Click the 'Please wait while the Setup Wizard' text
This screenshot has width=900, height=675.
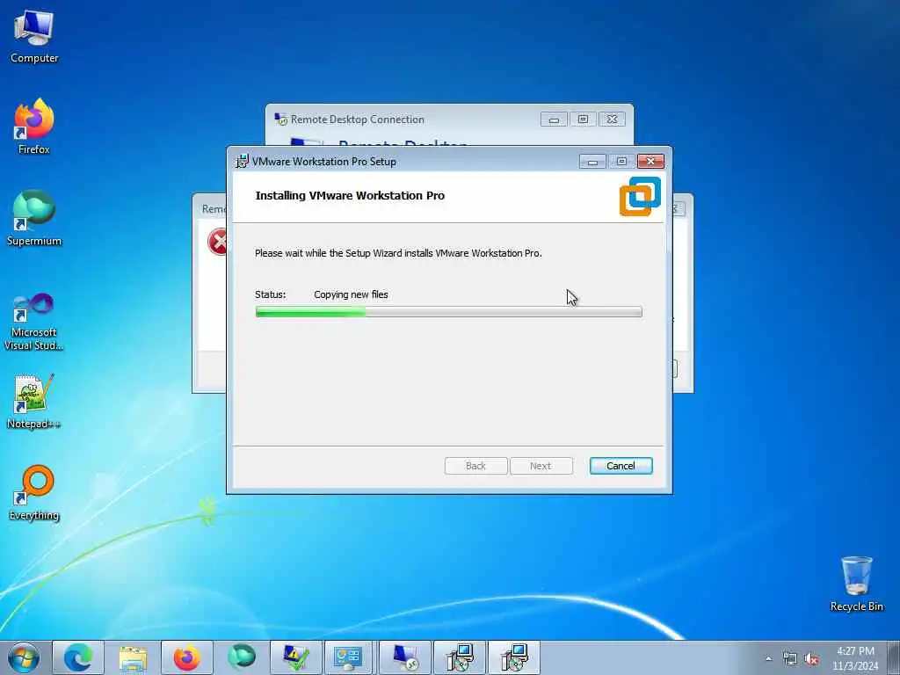398,253
